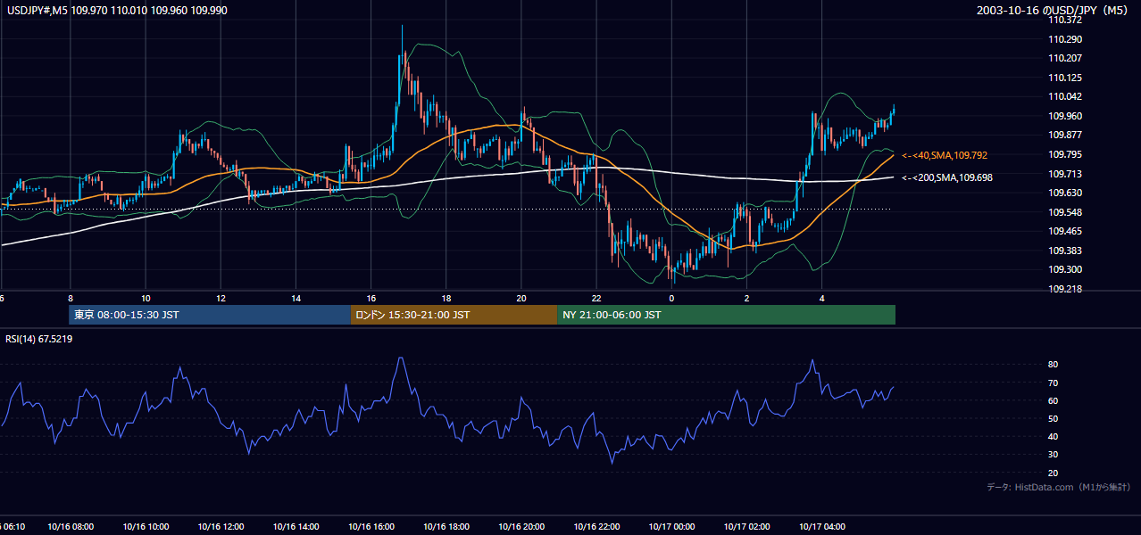This screenshot has height=535, width=1141.
Task: Select the London 15:30-21:00 JST session bar
Action: (454, 315)
